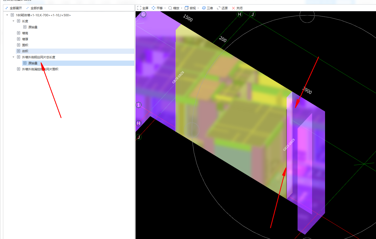Click the fullscreen corner-brackets icon

pyautogui.click(x=139, y=8)
